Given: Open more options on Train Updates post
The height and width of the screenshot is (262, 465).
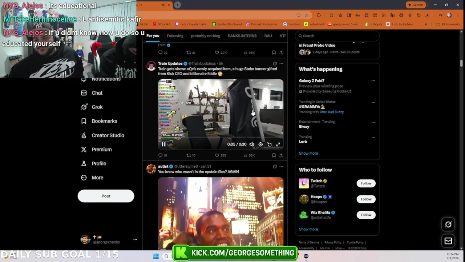Looking at the screenshot, I should coord(281,64).
